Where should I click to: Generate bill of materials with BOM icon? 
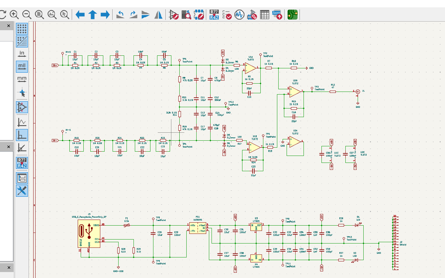tap(277, 15)
